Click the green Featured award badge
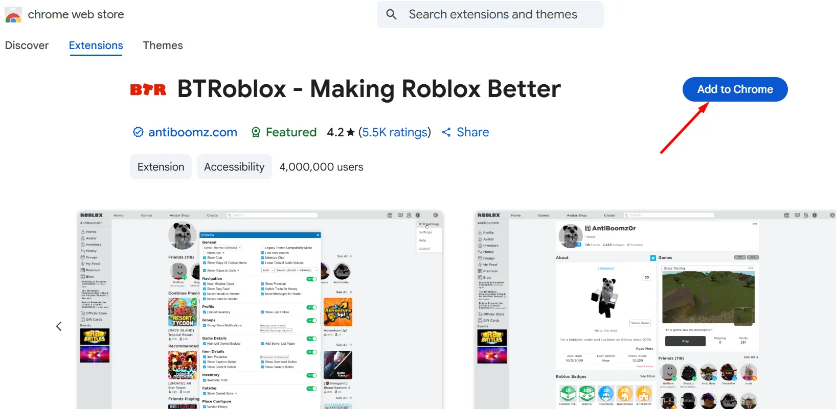 coord(256,132)
